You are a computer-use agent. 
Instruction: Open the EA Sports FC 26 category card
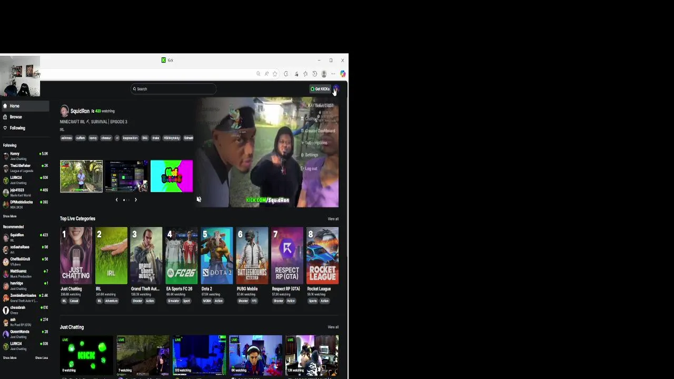pyautogui.click(x=182, y=256)
